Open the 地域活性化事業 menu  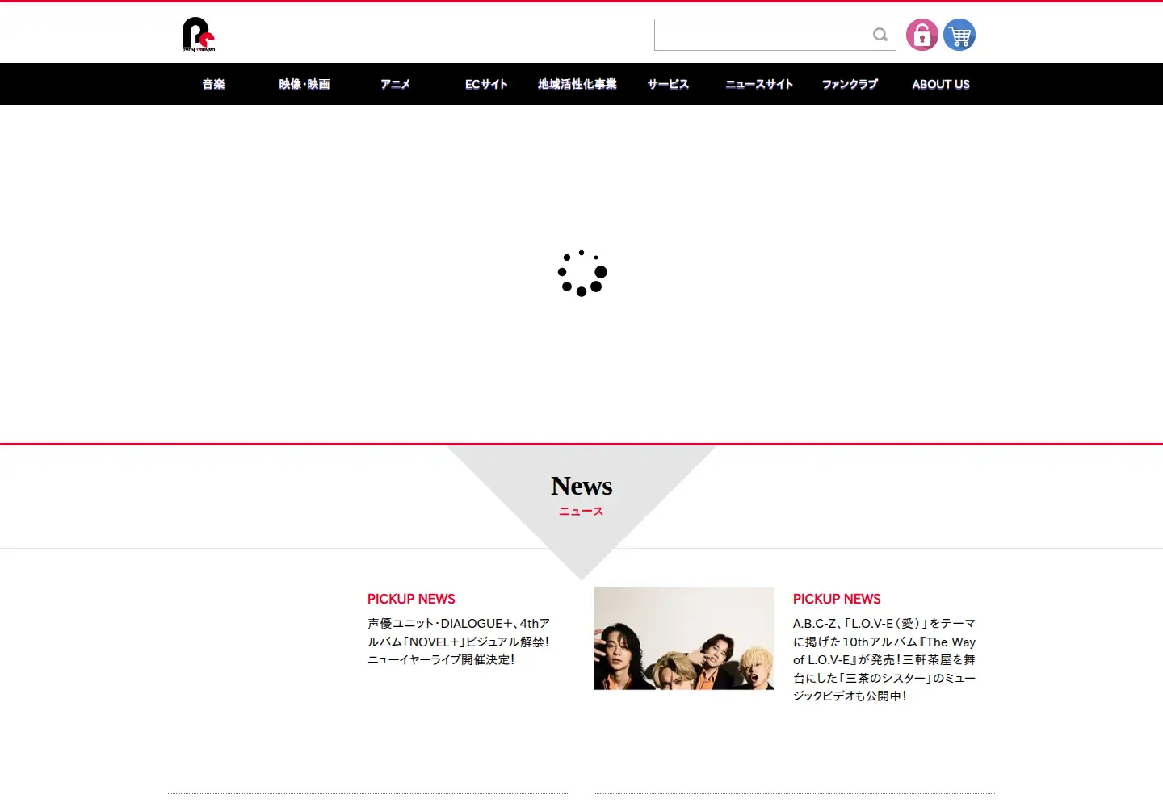[577, 84]
